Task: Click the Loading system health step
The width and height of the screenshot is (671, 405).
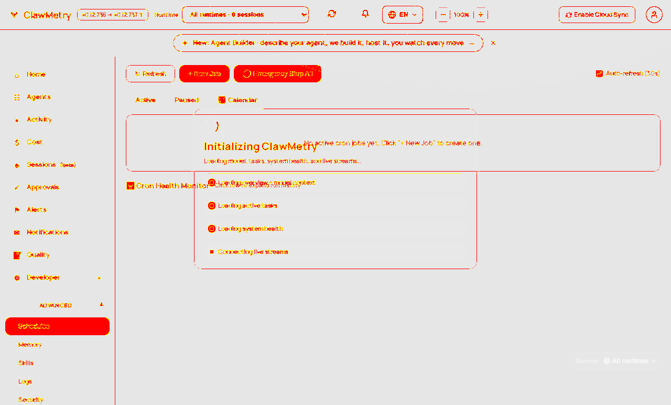Action: (335, 229)
